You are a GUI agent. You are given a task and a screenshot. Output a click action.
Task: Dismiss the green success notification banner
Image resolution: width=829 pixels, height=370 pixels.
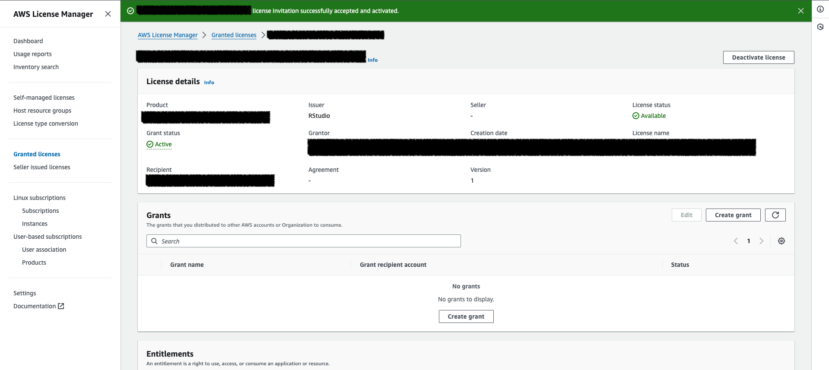coord(801,11)
